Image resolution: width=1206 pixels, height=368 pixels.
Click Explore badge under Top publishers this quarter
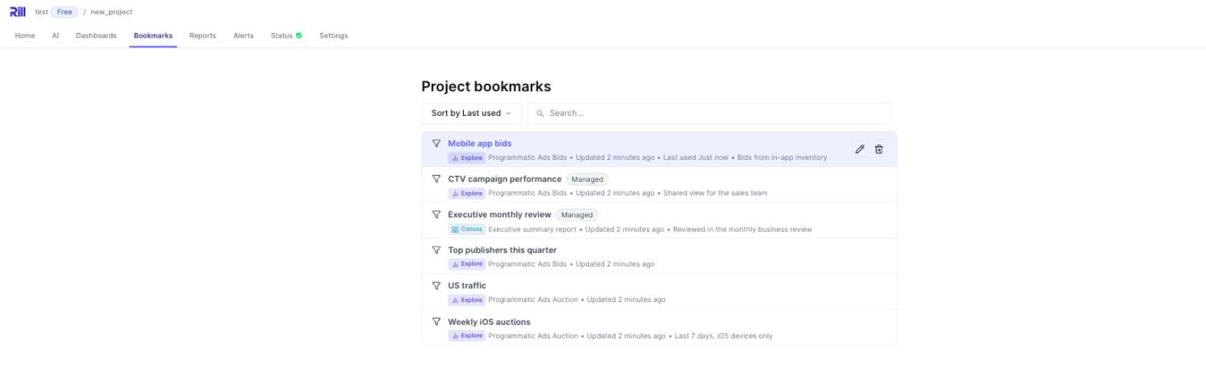467,264
